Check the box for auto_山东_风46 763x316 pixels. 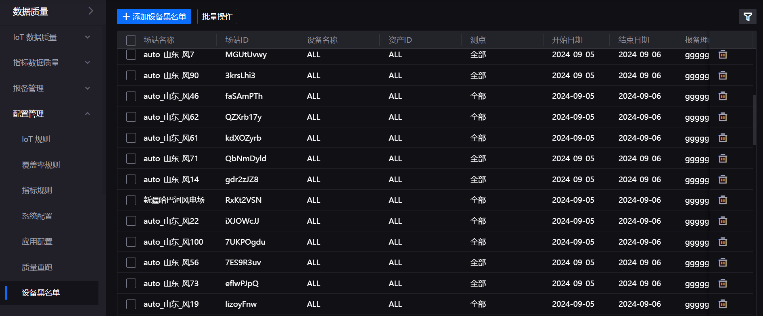coord(131,96)
